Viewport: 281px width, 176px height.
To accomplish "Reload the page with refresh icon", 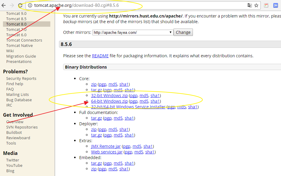I will tap(20, 5).
